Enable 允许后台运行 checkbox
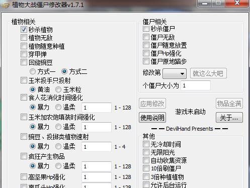Viewport: 250px width, 188px height. 146,184
